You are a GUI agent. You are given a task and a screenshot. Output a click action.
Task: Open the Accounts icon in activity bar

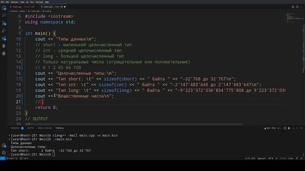4,145
